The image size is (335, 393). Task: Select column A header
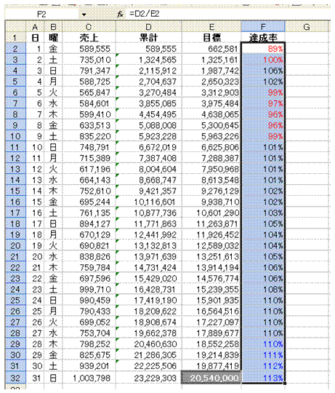click(x=35, y=27)
